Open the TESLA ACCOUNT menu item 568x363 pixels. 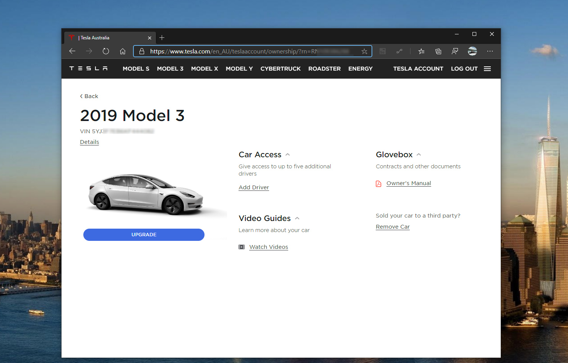pyautogui.click(x=418, y=69)
